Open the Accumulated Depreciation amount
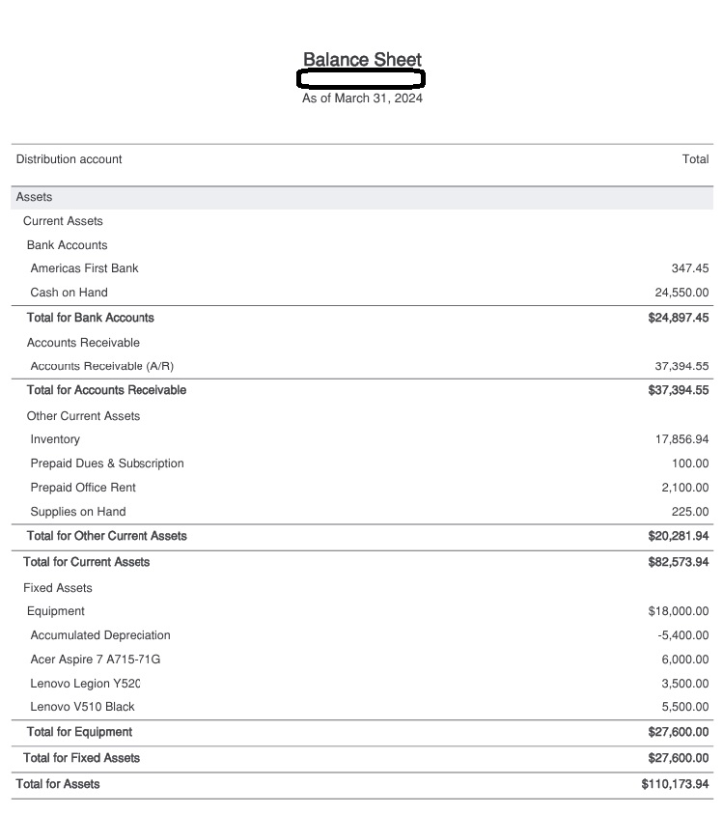 [x=683, y=635]
